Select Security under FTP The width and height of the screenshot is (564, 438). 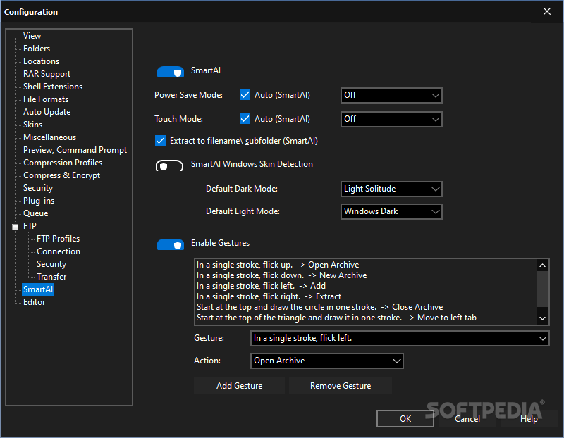(x=51, y=264)
